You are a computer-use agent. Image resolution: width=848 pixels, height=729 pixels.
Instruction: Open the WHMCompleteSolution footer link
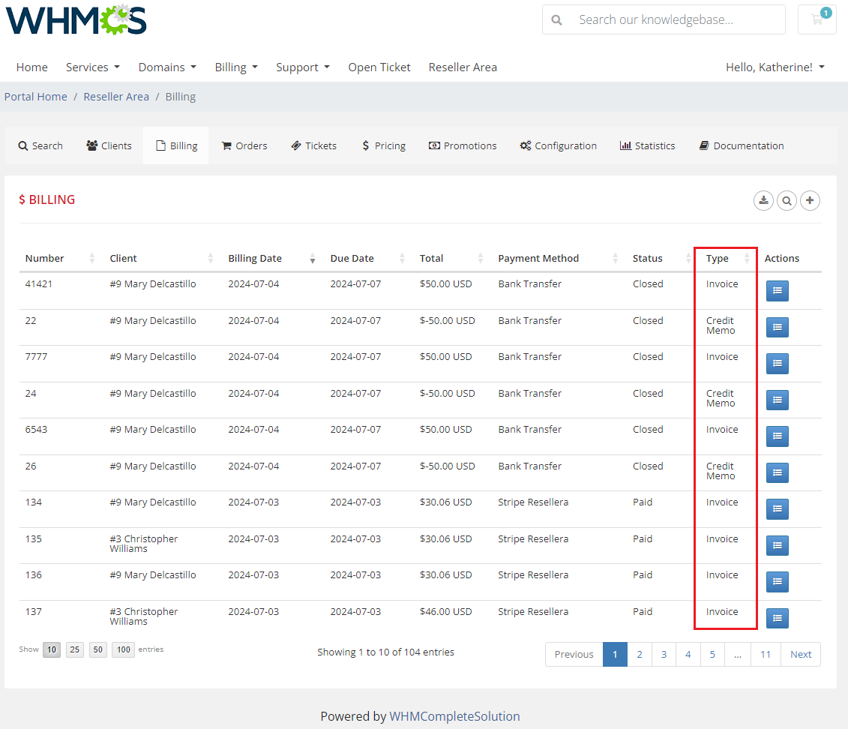point(454,716)
